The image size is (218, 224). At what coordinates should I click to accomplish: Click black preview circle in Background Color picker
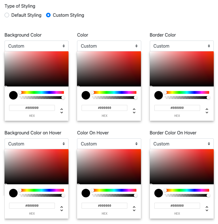[x=13, y=95]
